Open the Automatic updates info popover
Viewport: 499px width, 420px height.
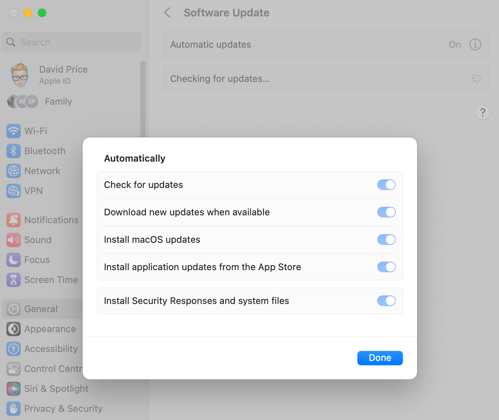(475, 44)
